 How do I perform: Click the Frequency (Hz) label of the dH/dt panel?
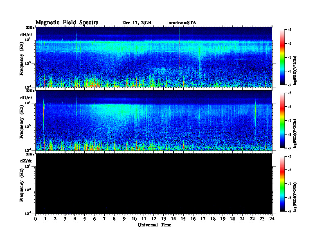pos(22,59)
